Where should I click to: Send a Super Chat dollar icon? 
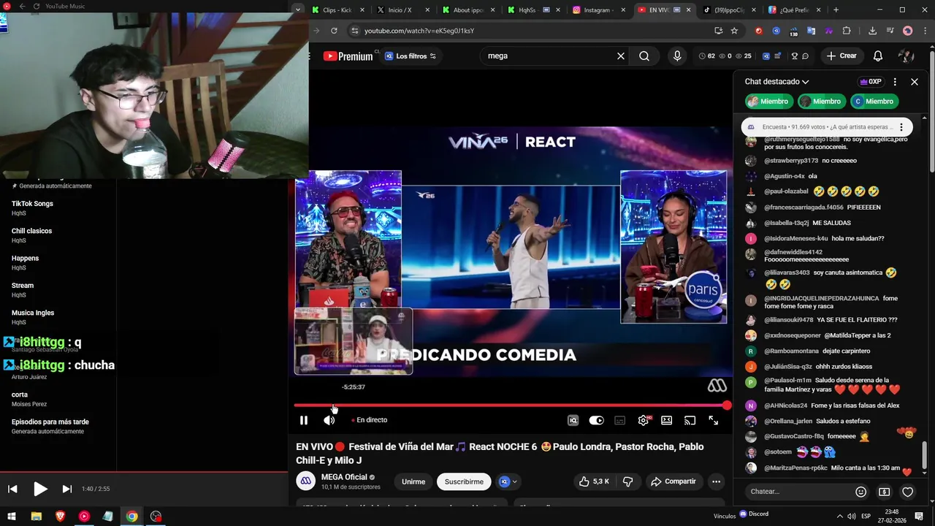pyautogui.click(x=884, y=492)
